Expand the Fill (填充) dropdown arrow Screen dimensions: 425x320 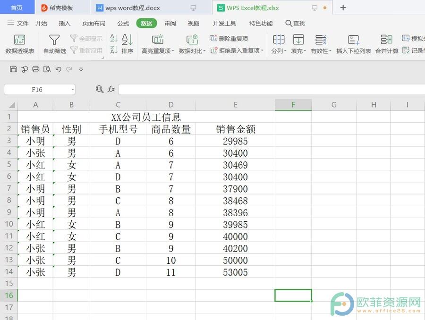tap(305, 51)
